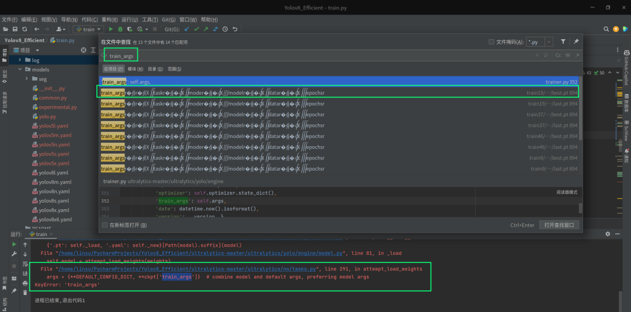Screen dimensions: 631x312
Task: Toggle match case Cc option
Action: [x=558, y=56]
